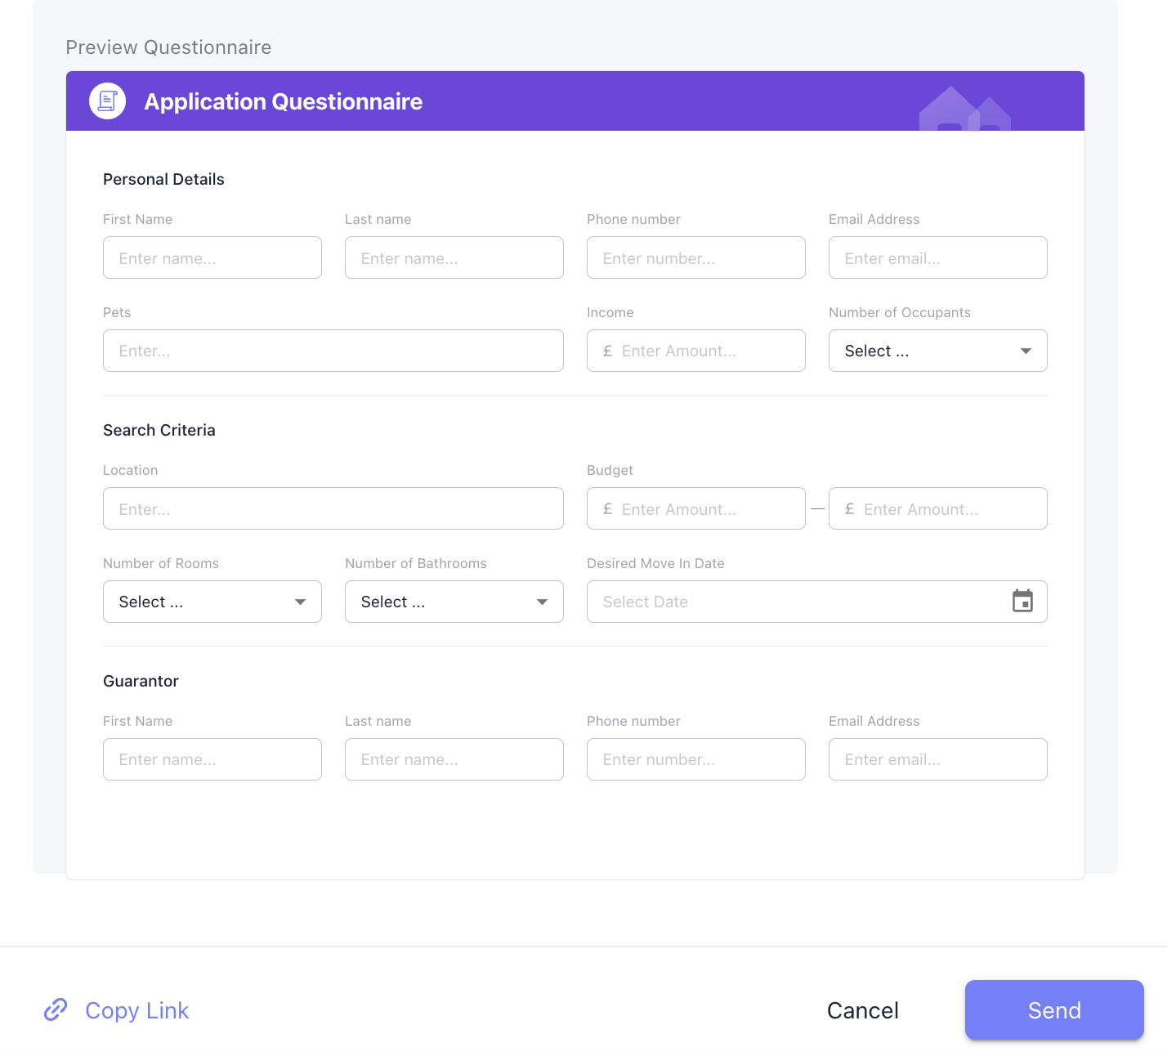
Task: Click the £ icon in the maximum Budget field
Action: (x=848, y=508)
